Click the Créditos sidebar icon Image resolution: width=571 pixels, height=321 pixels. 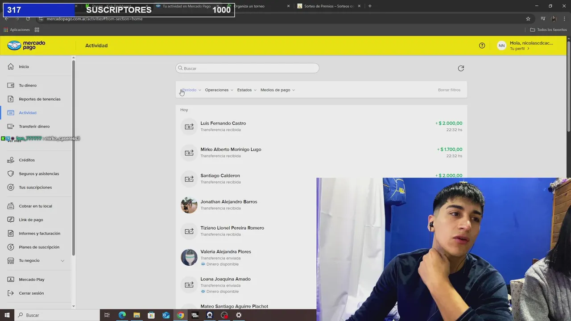(x=11, y=160)
